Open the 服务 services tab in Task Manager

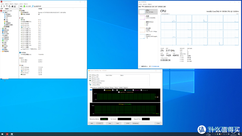coord(164,7)
